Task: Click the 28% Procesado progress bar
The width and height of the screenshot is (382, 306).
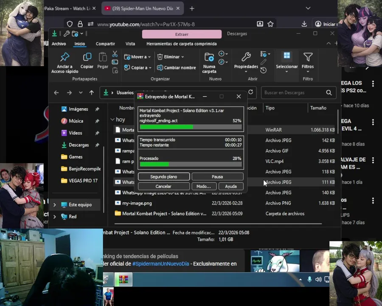Action: (x=191, y=164)
